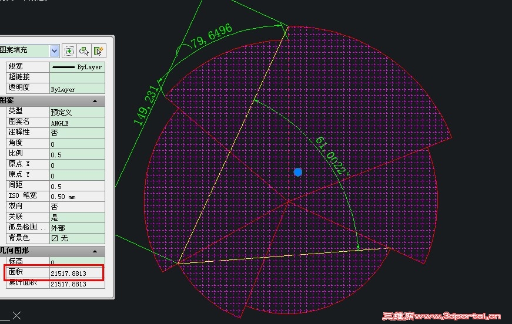Click the 原点 Y value field
This screenshot has width=512, height=324.
click(x=77, y=176)
